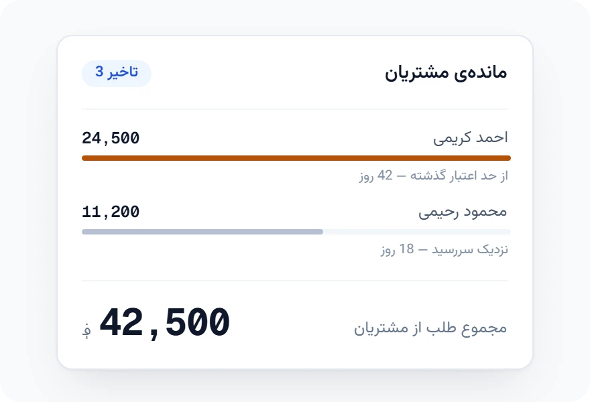Image resolution: width=590 pixels, height=402 pixels.
Task: Click the large 42,500 total figure
Action: (x=164, y=323)
